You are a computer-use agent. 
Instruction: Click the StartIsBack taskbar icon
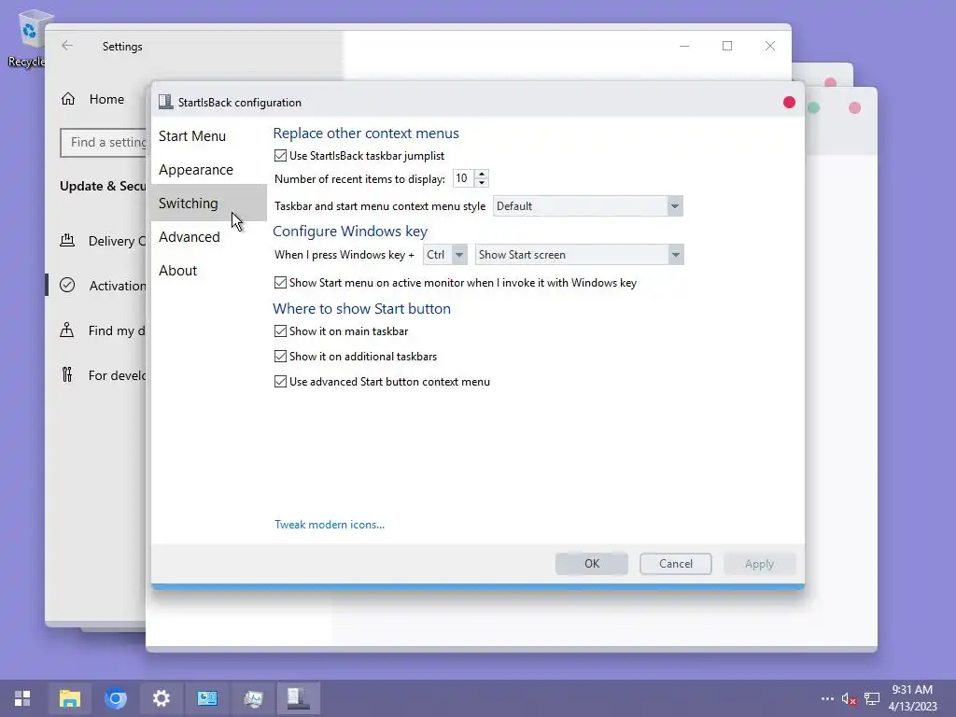[298, 698]
